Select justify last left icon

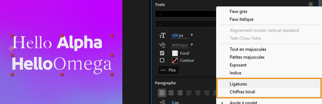click(x=189, y=93)
